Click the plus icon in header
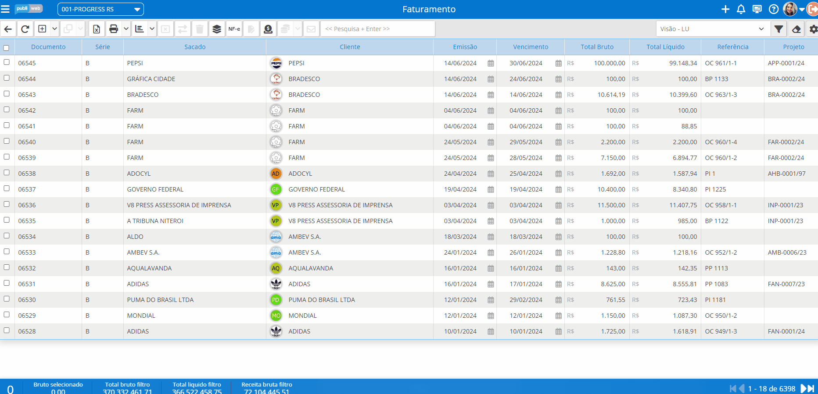 (725, 9)
